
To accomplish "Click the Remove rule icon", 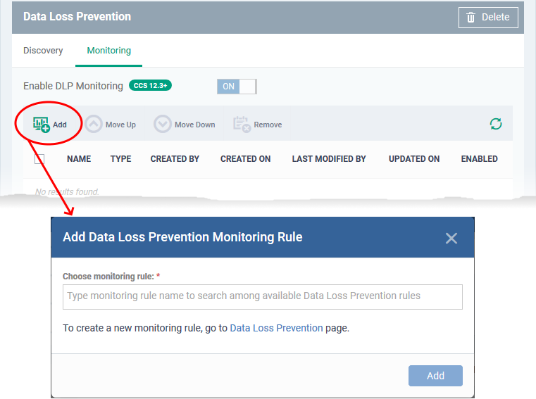I will coord(242,125).
